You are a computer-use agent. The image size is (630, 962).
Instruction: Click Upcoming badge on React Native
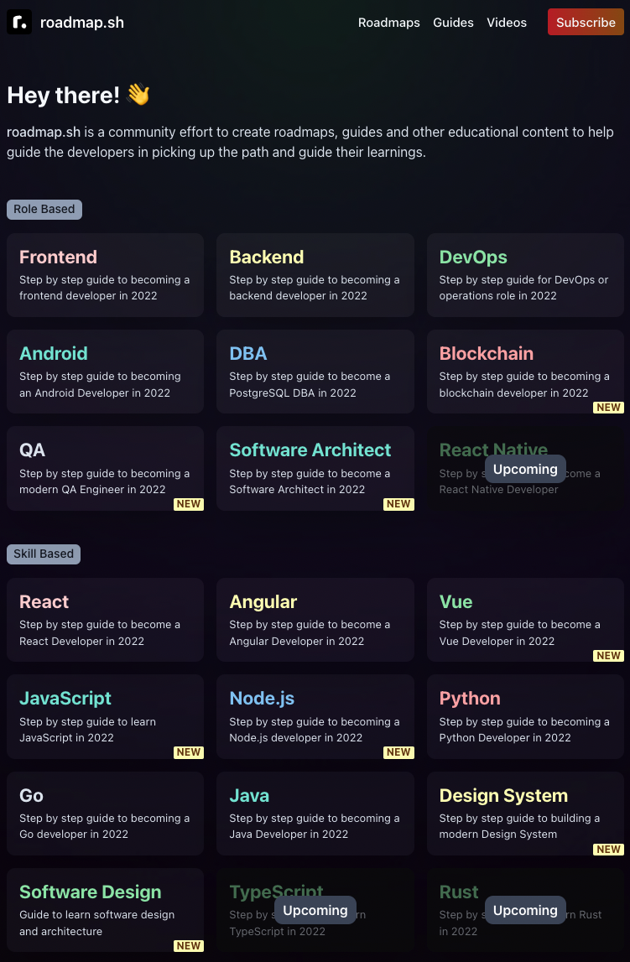click(525, 469)
